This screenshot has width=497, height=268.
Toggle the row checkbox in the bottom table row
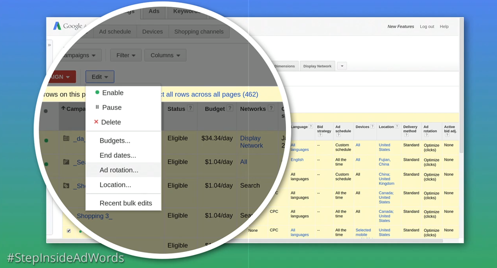point(69,231)
